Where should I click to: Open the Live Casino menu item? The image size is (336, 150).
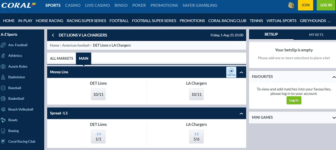pos(98,5)
